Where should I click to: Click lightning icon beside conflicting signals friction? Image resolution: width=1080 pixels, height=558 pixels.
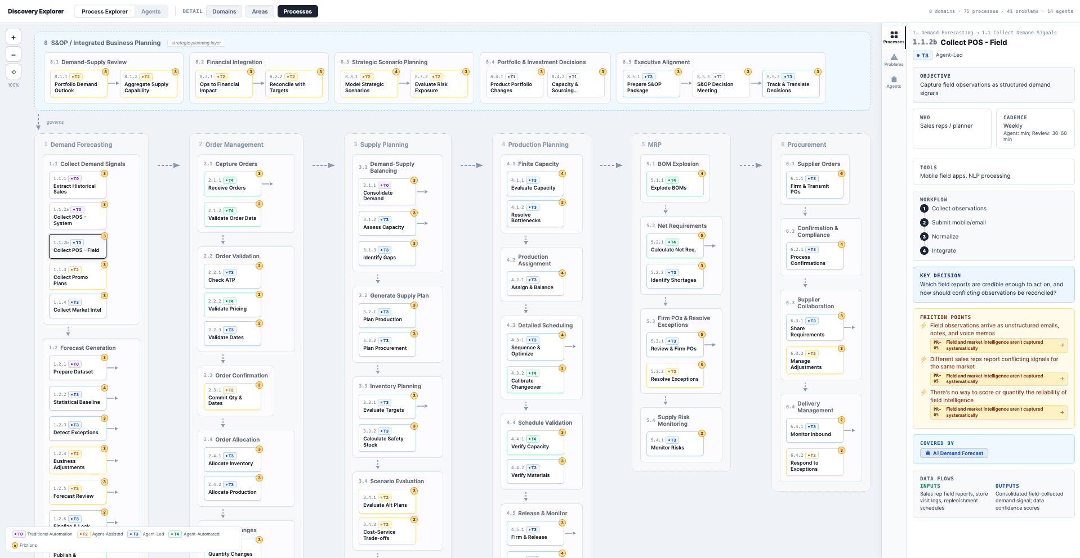923,359
